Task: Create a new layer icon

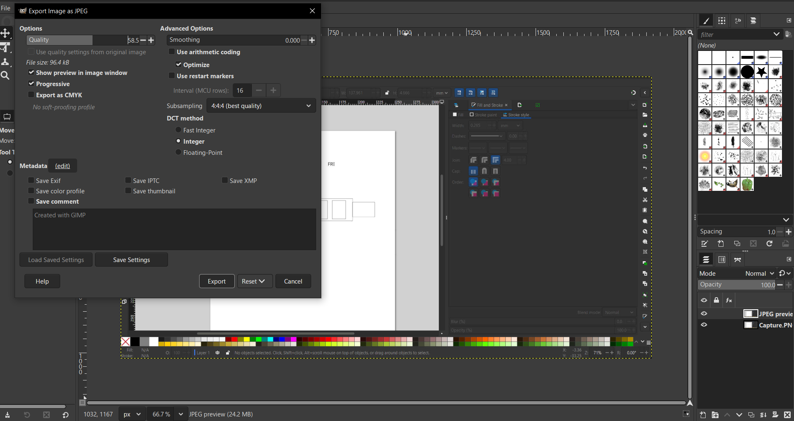Action: tap(703, 415)
